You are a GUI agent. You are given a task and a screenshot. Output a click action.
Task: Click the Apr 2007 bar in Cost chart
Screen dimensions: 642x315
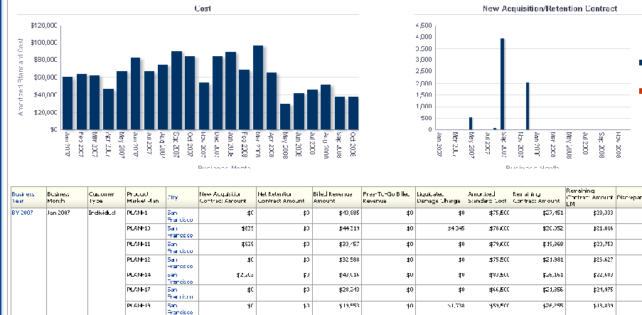tap(109, 110)
